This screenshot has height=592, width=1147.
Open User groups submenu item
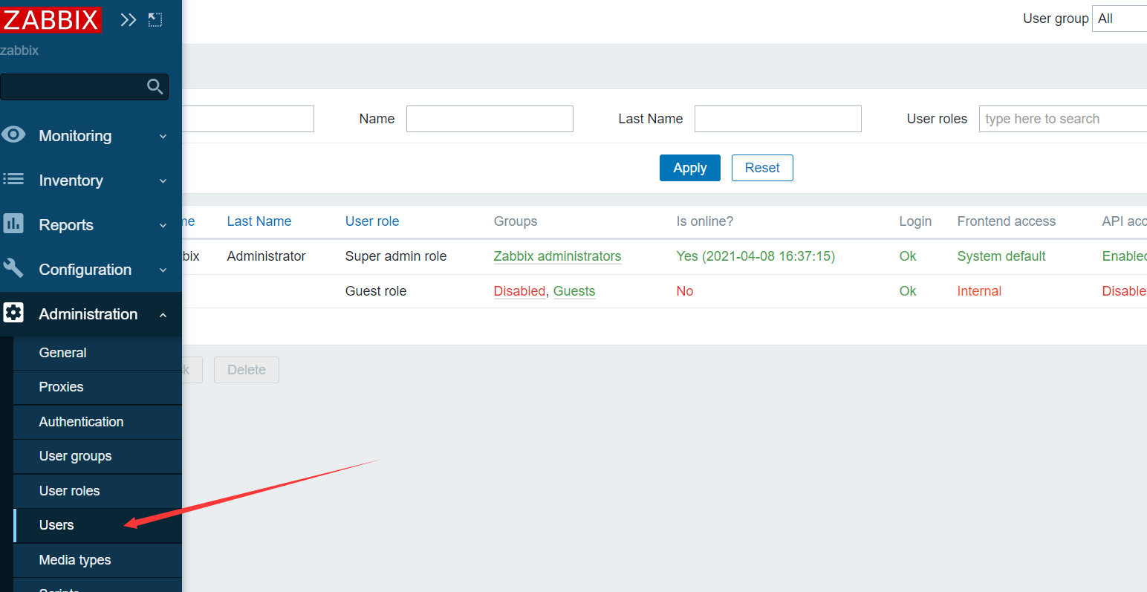[x=97, y=456]
